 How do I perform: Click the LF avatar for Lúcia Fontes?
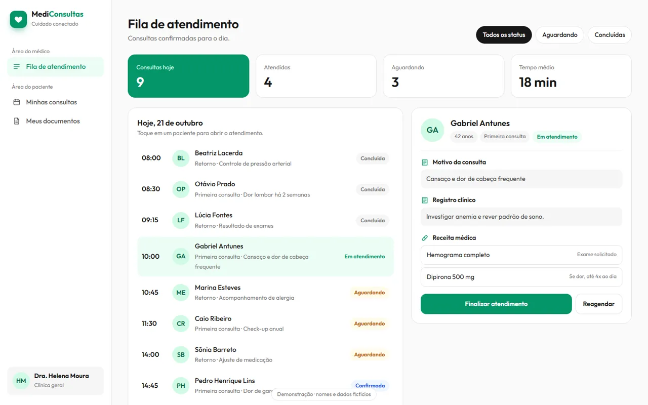tap(181, 220)
